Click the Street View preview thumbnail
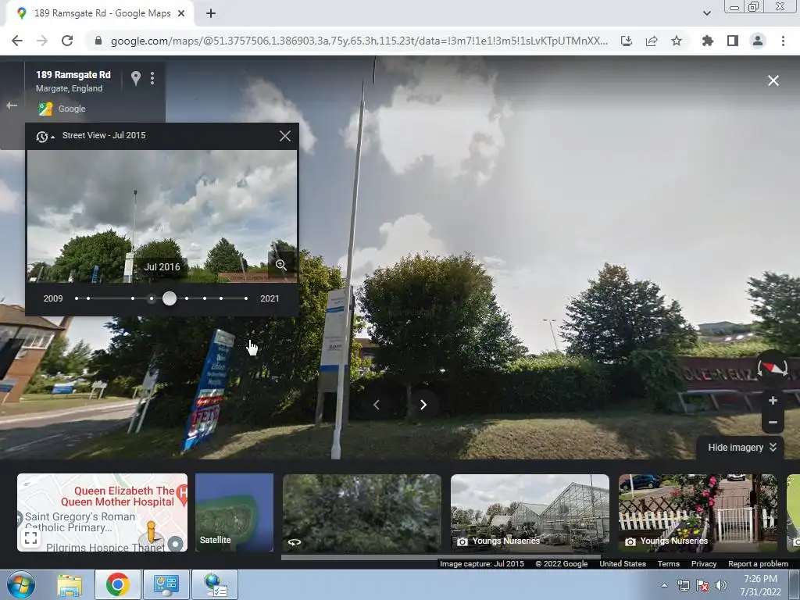The image size is (800, 600). 162,216
